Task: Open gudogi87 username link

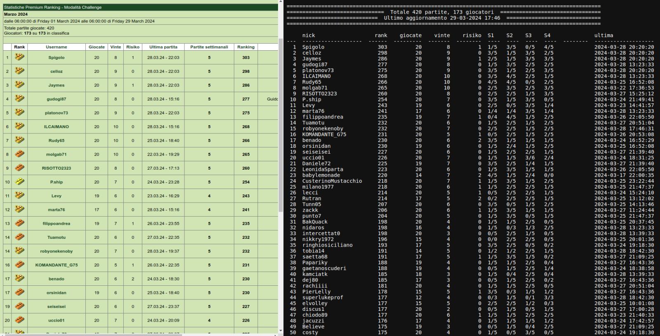Action: (x=57, y=99)
